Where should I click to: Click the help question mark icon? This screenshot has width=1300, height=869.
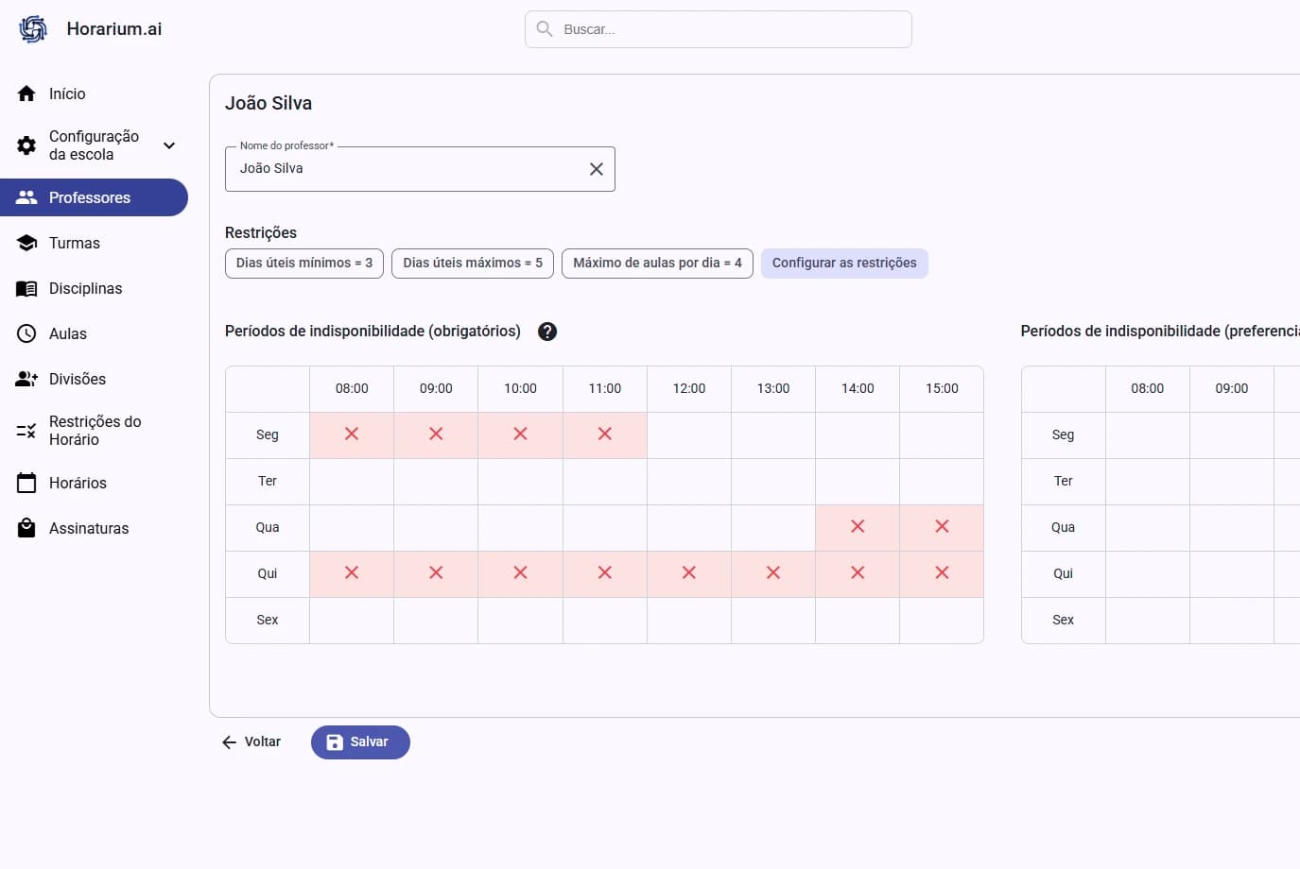coord(546,332)
